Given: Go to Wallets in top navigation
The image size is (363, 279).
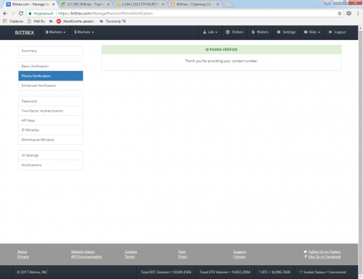Looking at the screenshot, I should pyautogui.click(x=260, y=32).
